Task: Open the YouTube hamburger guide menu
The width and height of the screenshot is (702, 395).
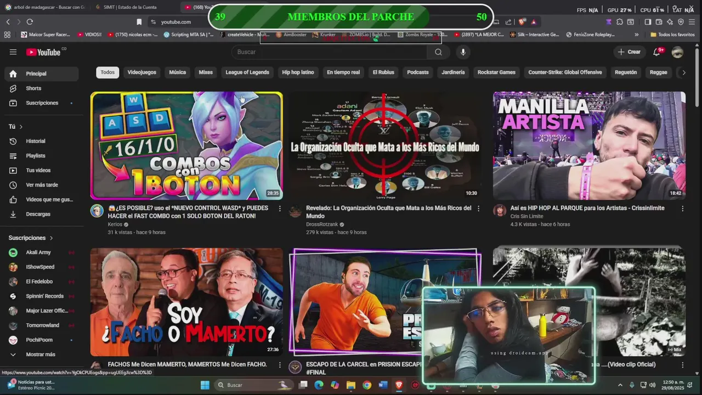Action: click(x=13, y=52)
